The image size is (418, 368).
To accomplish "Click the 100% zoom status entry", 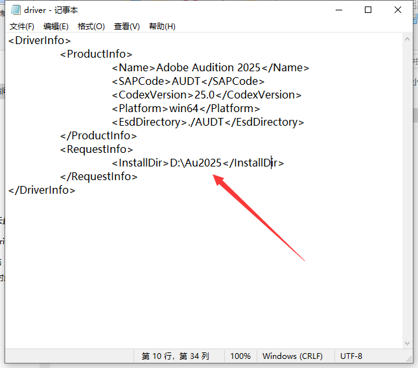I will pyautogui.click(x=240, y=356).
